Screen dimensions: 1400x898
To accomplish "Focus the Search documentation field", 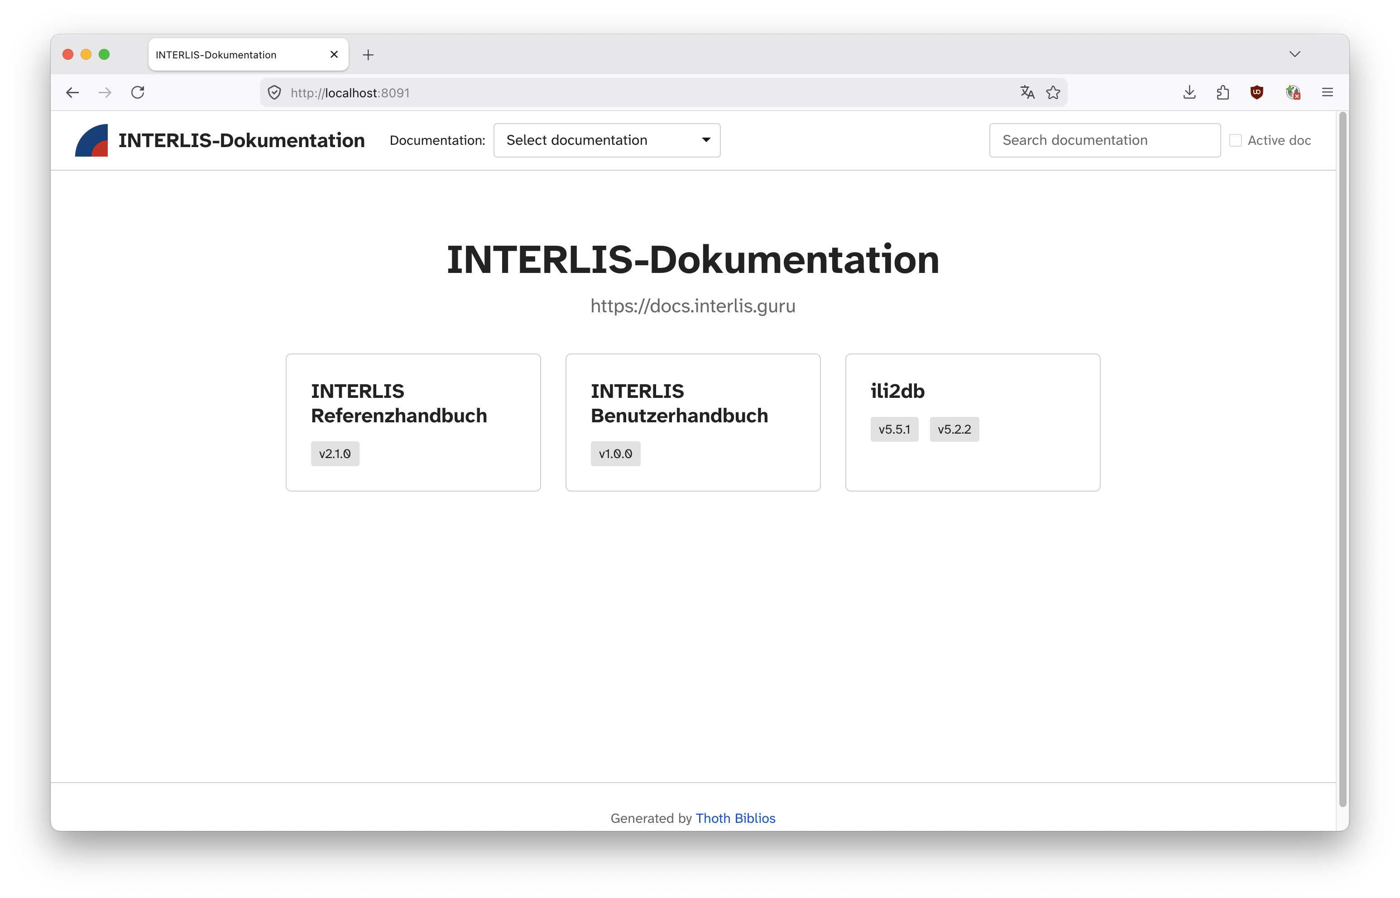I will (1105, 140).
